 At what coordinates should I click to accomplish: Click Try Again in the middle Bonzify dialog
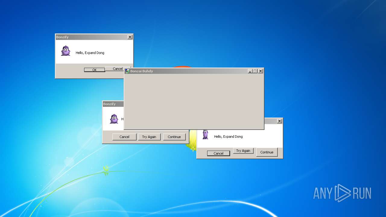pyautogui.click(x=149, y=137)
